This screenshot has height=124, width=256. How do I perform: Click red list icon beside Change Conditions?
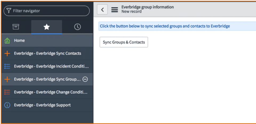[x=7, y=92]
